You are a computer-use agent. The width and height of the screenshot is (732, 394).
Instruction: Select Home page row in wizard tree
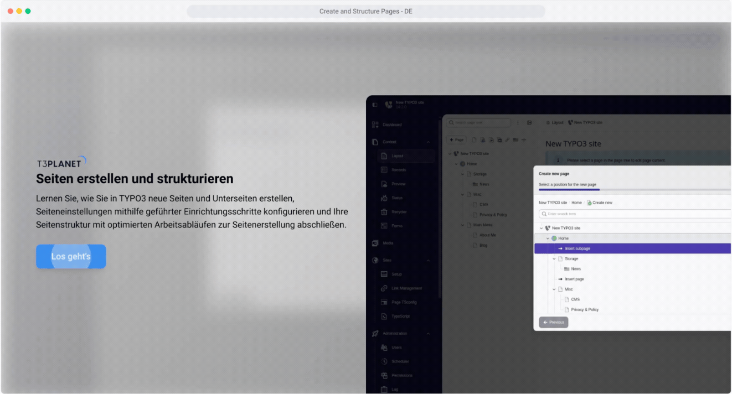coord(632,238)
